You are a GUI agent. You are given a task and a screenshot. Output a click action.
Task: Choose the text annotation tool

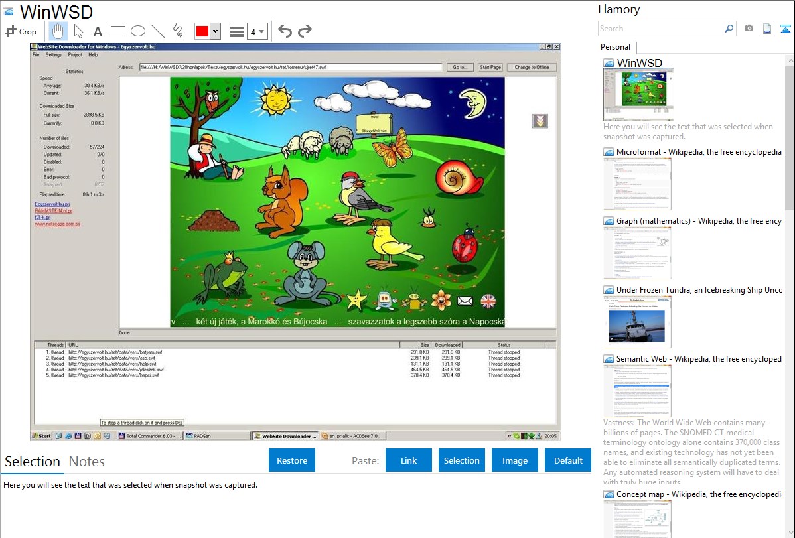(98, 31)
